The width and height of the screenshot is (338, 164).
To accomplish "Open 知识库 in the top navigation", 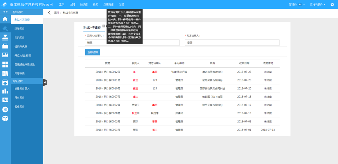I will pyautogui.click(x=84, y=4).
